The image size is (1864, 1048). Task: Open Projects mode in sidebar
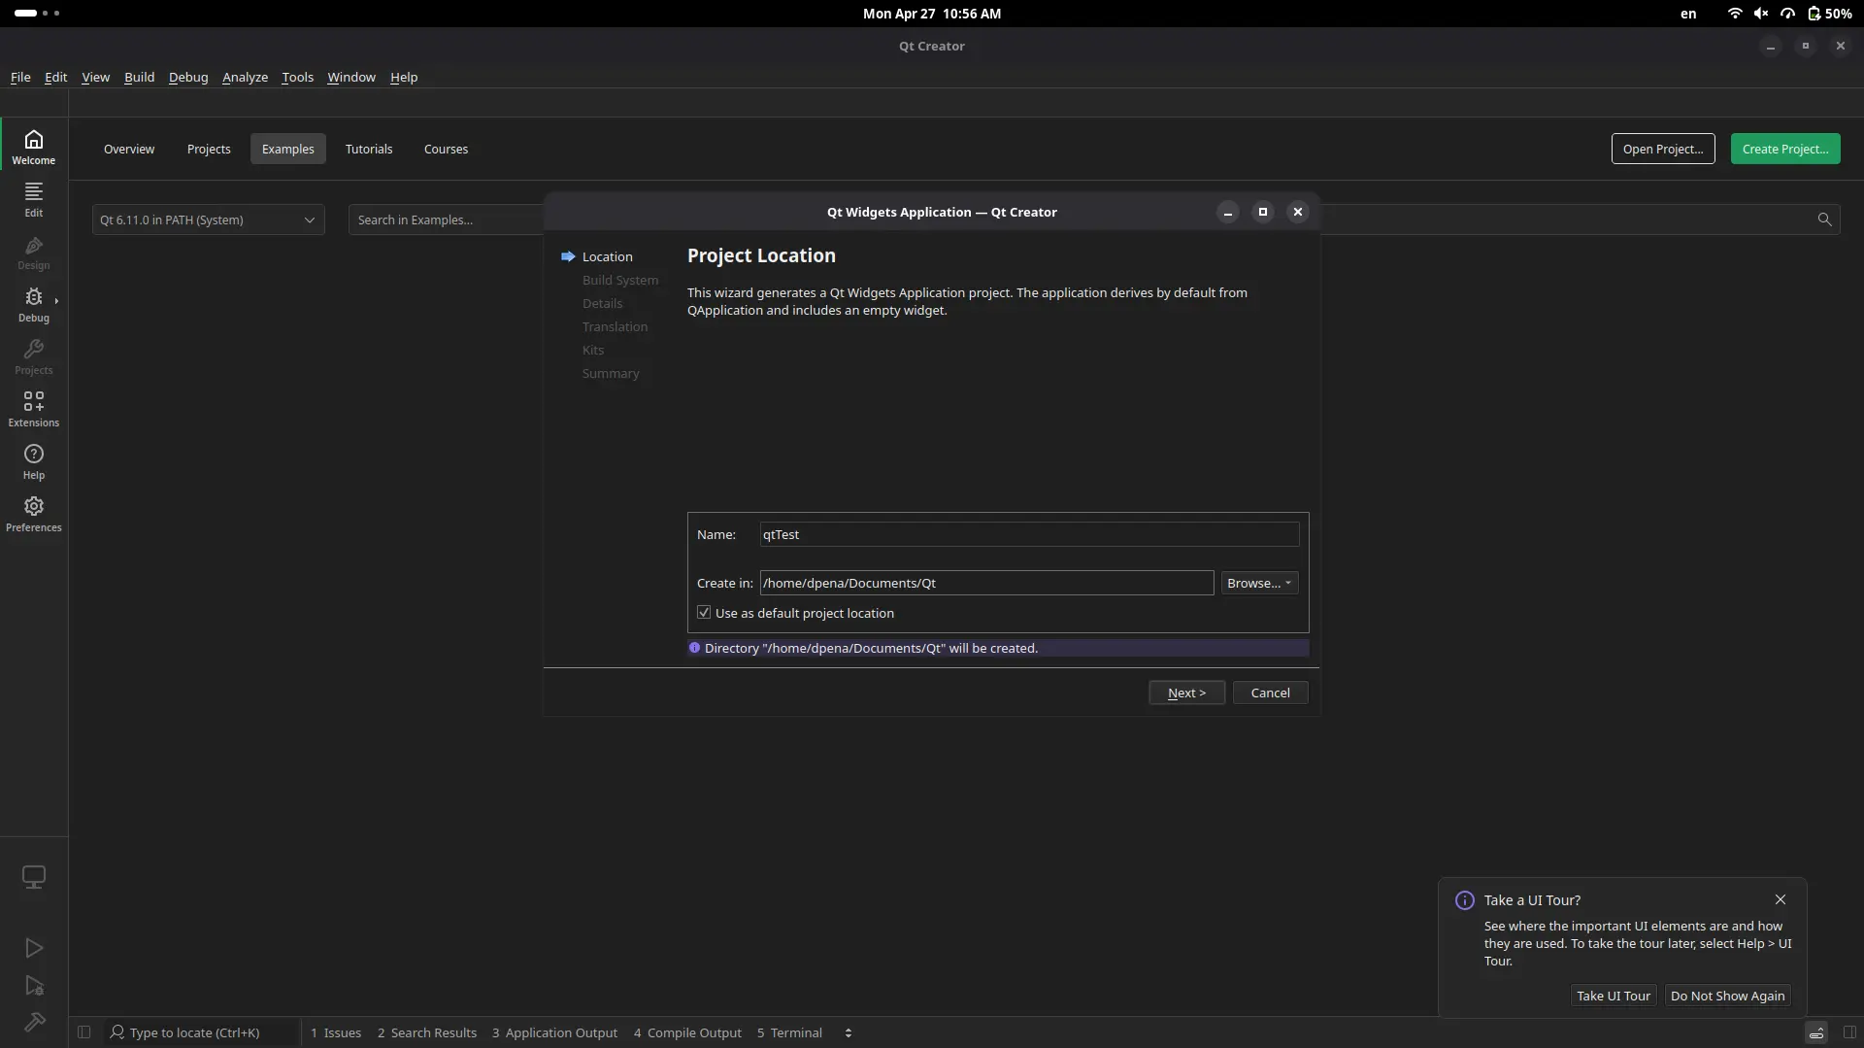click(x=34, y=356)
